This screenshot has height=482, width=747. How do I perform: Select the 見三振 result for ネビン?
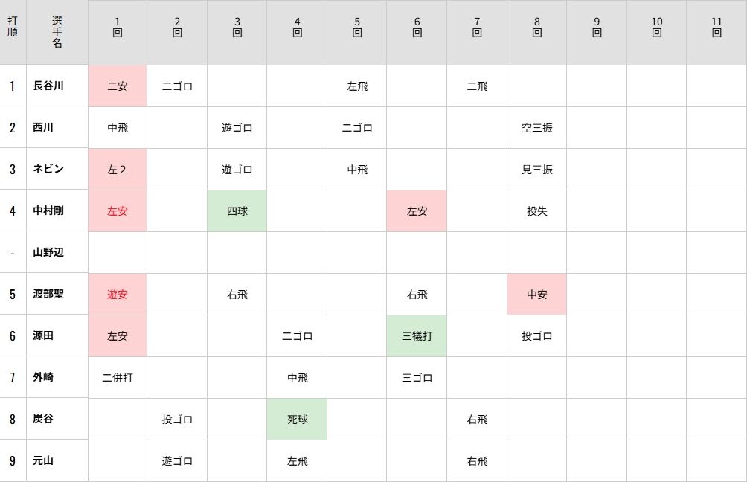(x=536, y=169)
